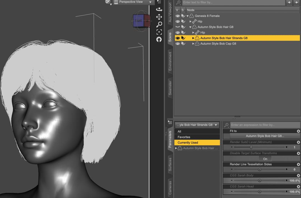Click the Parameters filter magnifier icon
301x198 pixels.
[226, 125]
